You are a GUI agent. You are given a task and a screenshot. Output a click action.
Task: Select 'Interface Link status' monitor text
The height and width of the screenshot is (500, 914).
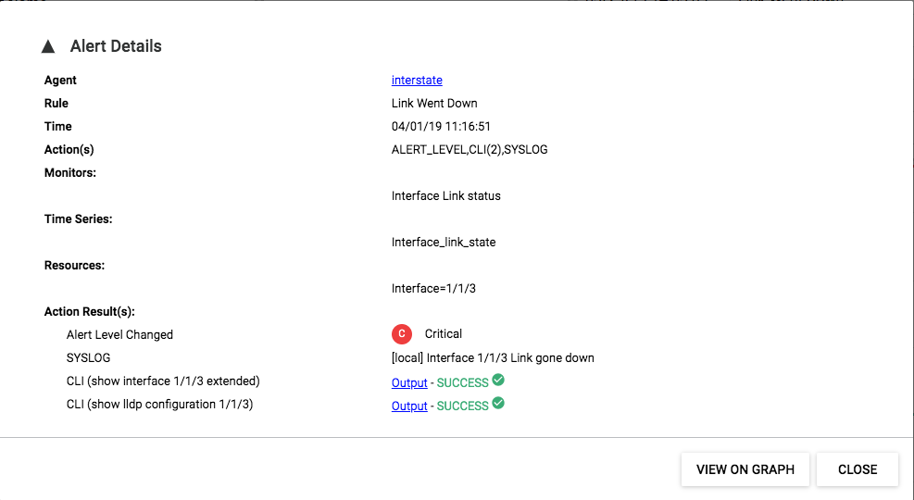pos(446,195)
